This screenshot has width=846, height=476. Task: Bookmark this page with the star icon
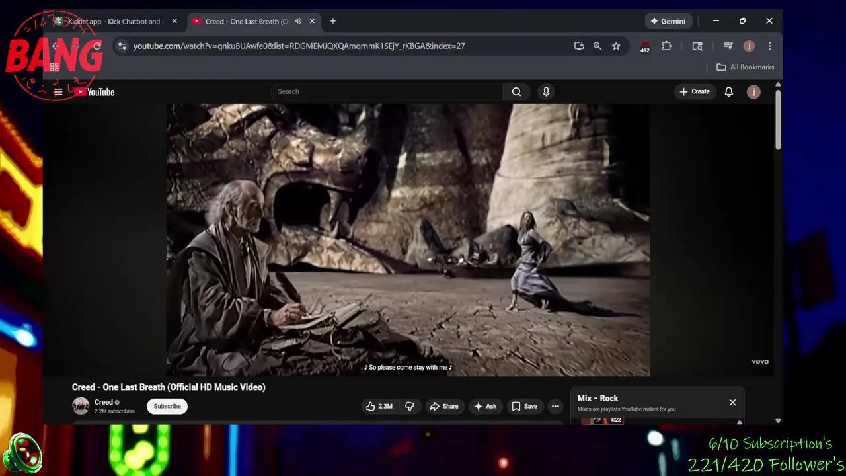616,46
